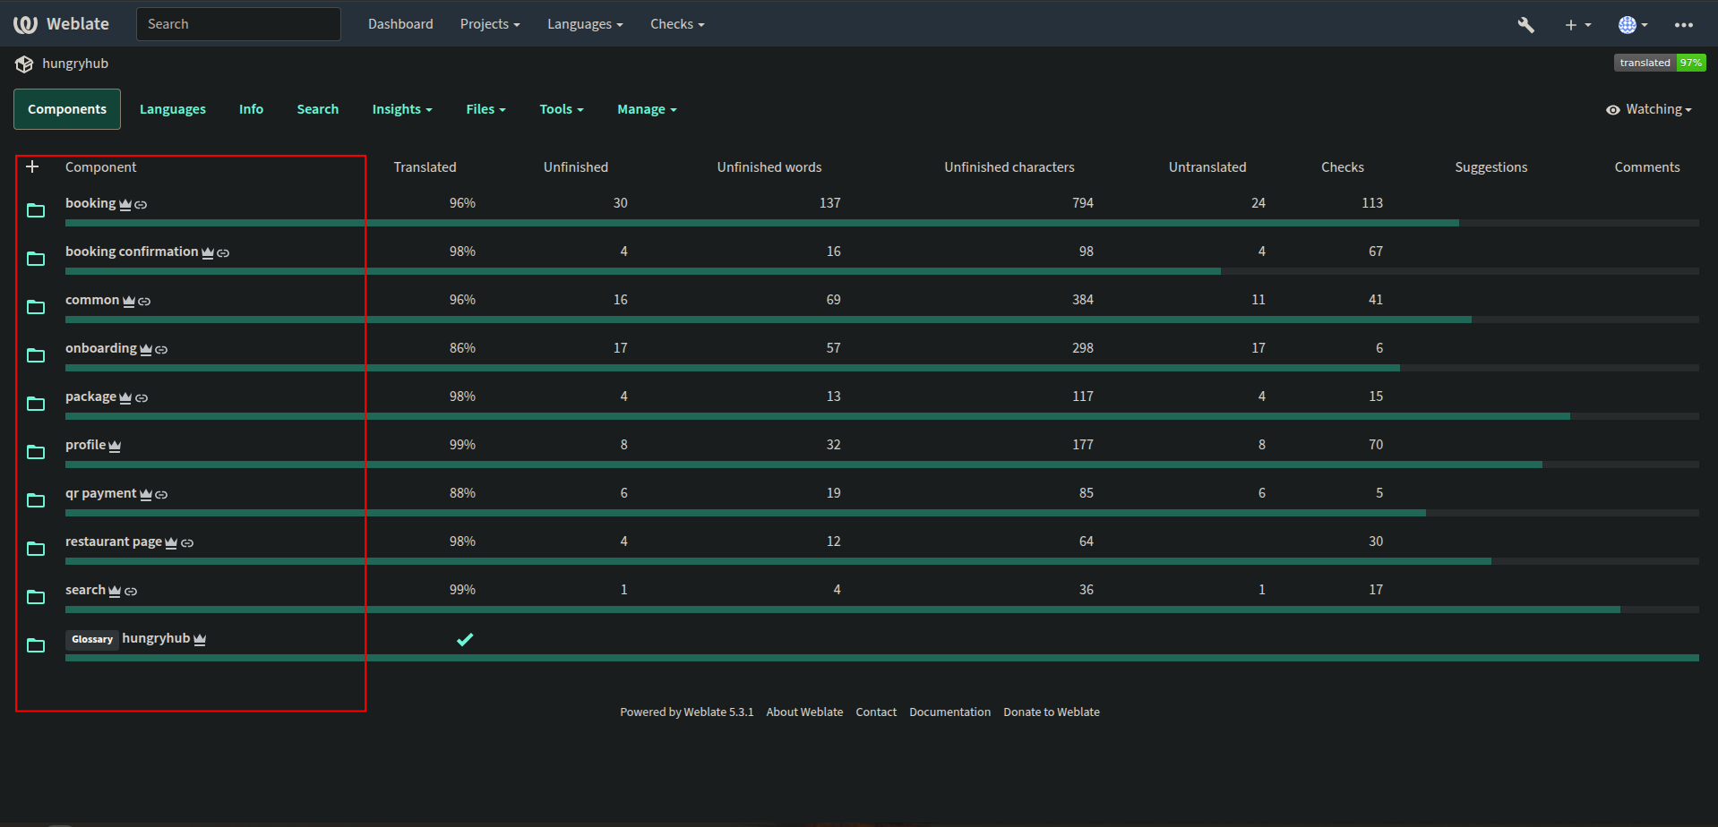Switch to the Languages tab
The height and width of the screenshot is (827, 1718).
(x=172, y=109)
